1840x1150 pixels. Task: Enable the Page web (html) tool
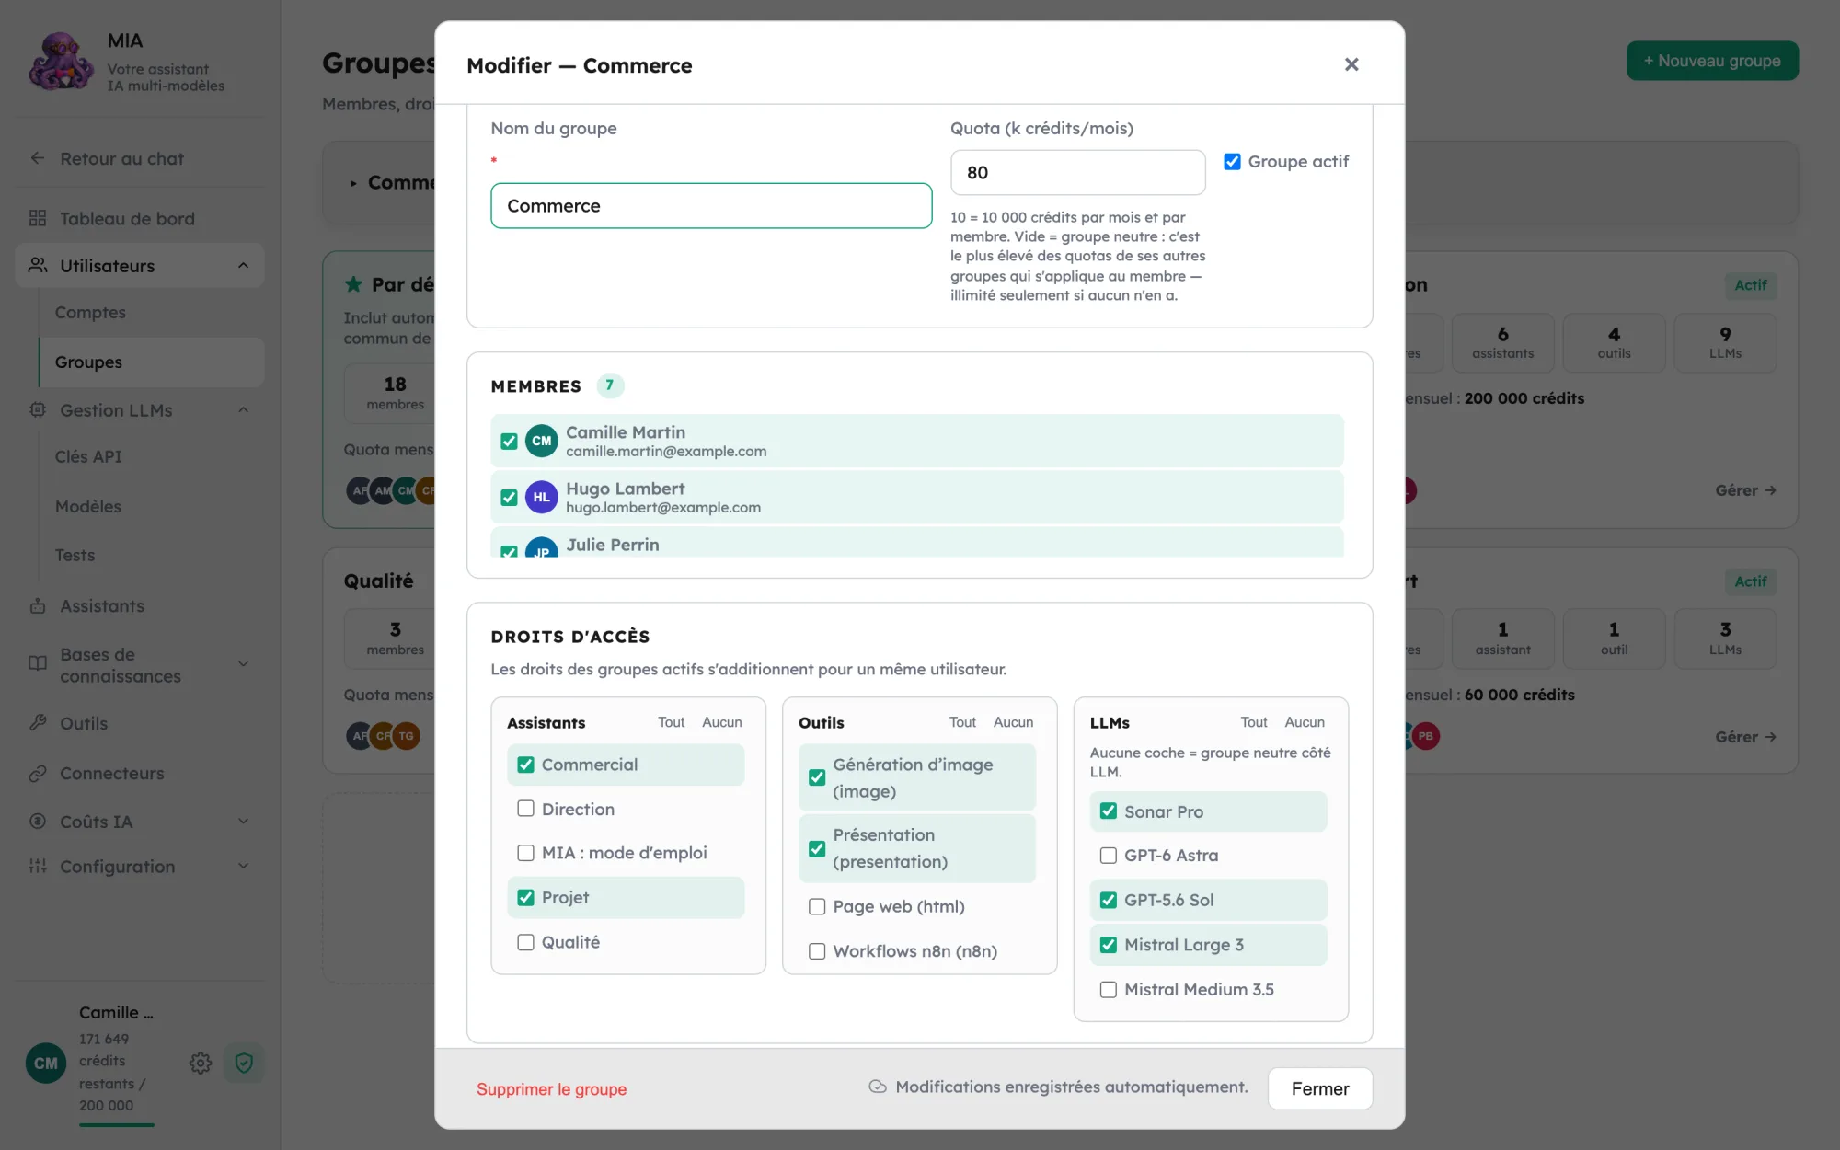(817, 906)
